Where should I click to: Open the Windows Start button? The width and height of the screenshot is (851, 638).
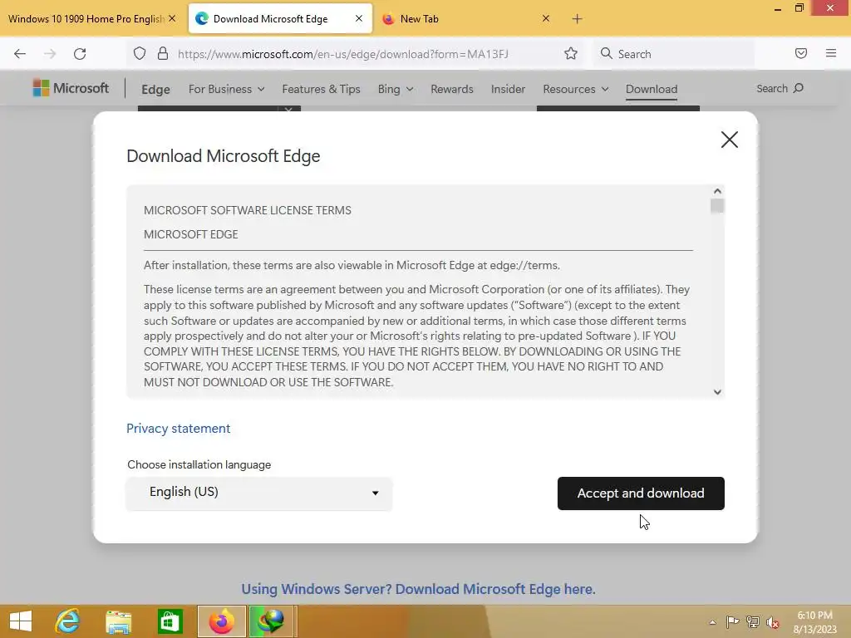[21, 621]
